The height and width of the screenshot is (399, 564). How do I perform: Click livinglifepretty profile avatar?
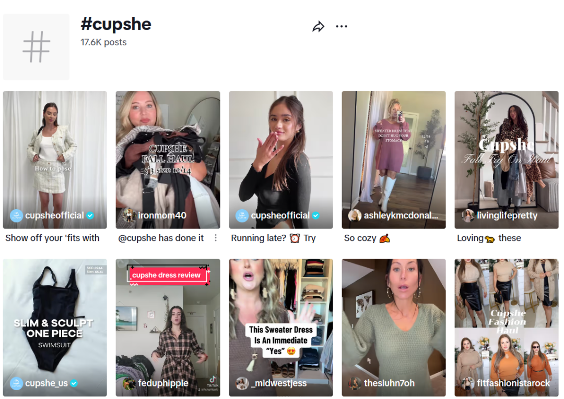click(467, 215)
